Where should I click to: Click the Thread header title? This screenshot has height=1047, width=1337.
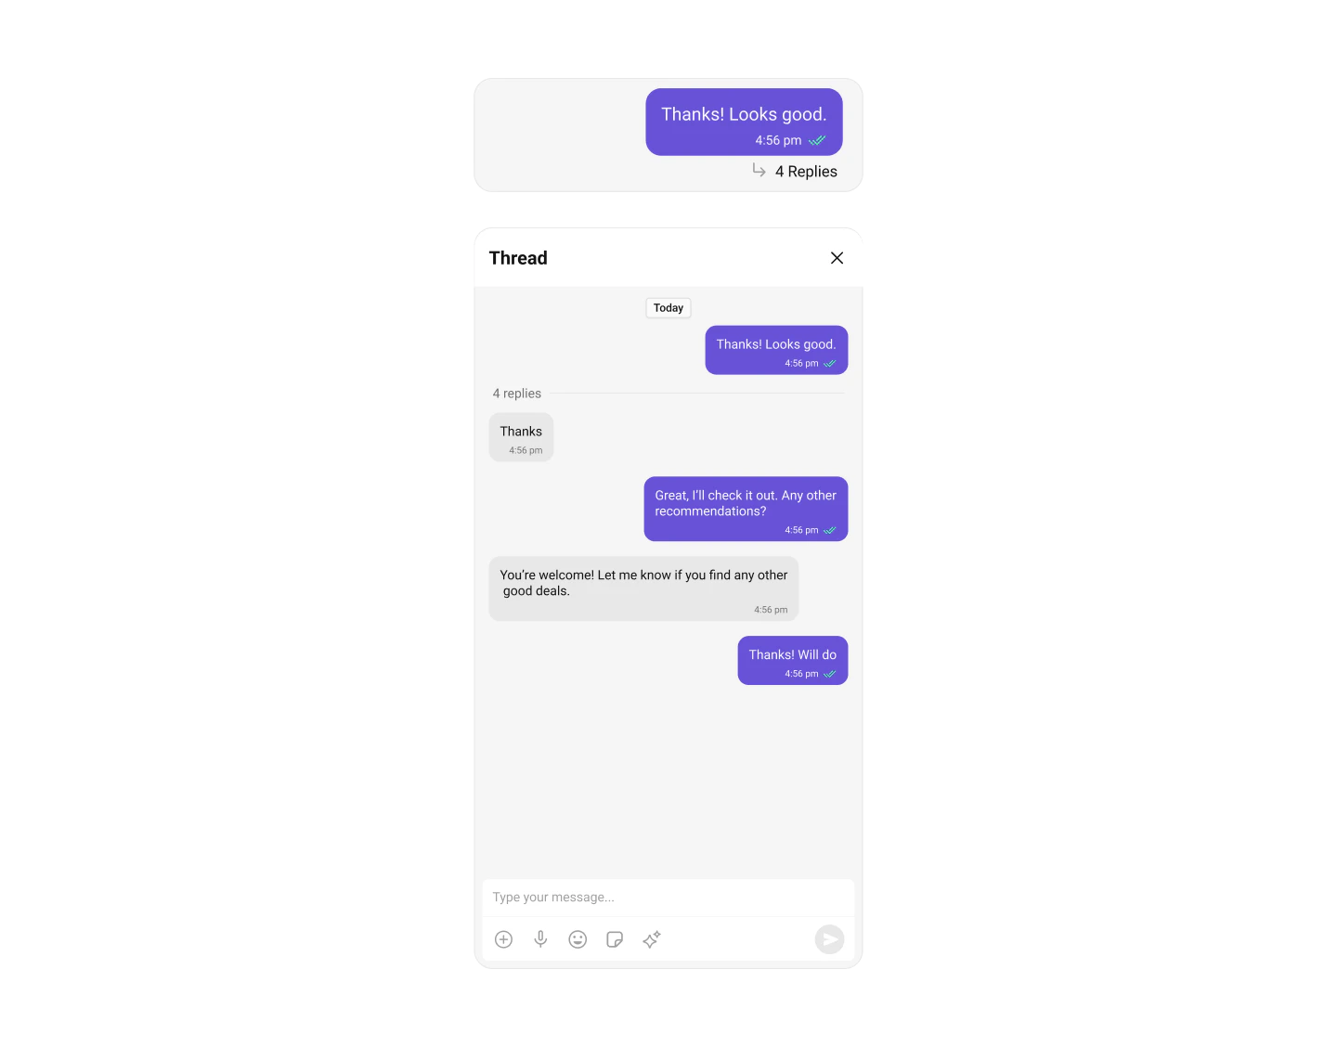518,258
